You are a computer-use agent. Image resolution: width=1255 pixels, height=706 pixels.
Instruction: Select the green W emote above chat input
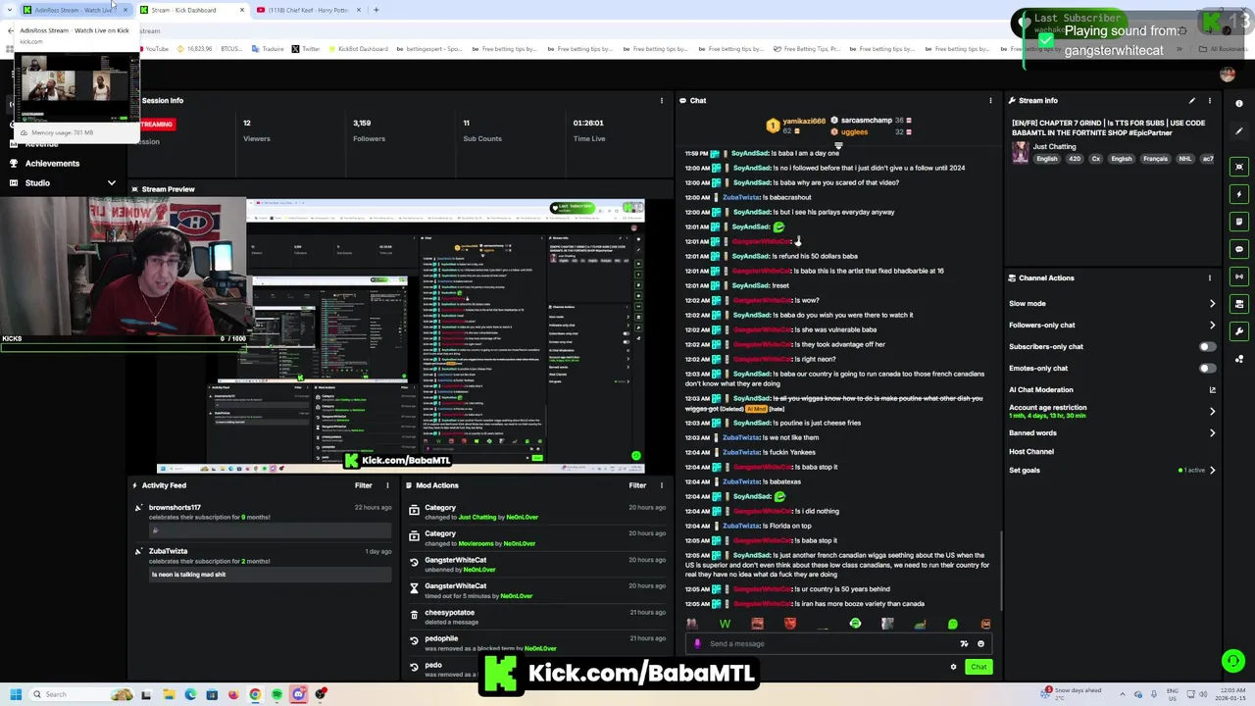tap(725, 624)
